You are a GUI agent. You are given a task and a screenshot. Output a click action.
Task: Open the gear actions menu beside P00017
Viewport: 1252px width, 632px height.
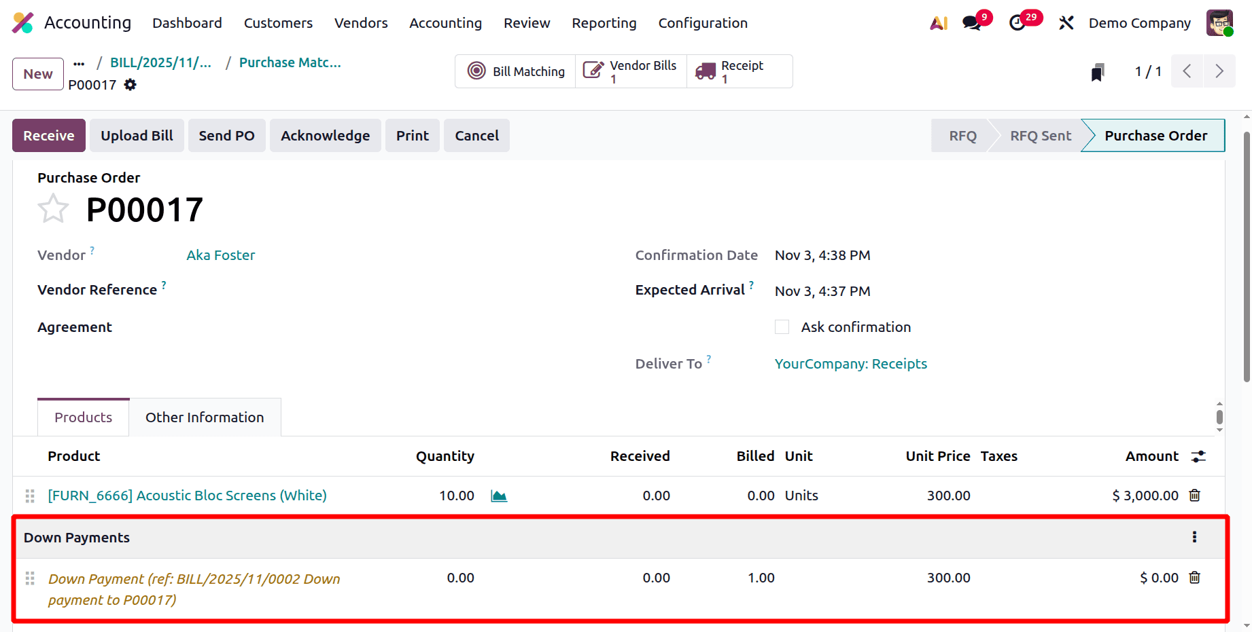click(x=130, y=85)
